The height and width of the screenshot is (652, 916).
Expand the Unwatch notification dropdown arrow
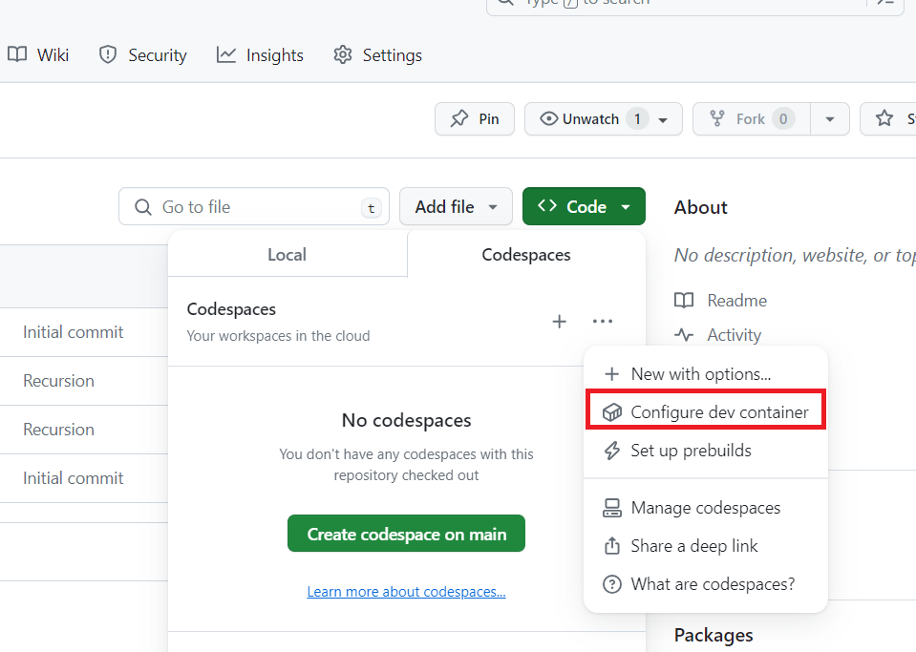click(663, 119)
